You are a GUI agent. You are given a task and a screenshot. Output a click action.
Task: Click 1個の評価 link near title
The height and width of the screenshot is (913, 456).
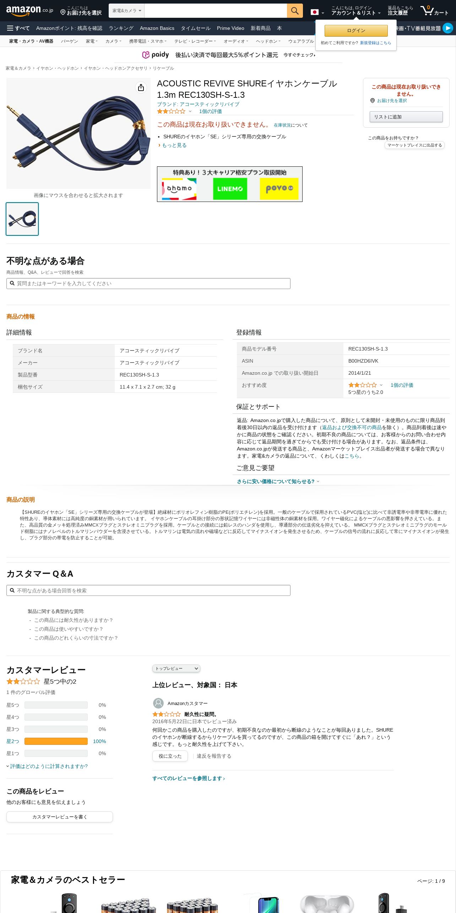click(211, 111)
